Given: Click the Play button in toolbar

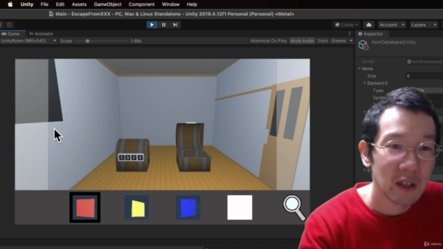Looking at the screenshot, I should pyautogui.click(x=152, y=25).
